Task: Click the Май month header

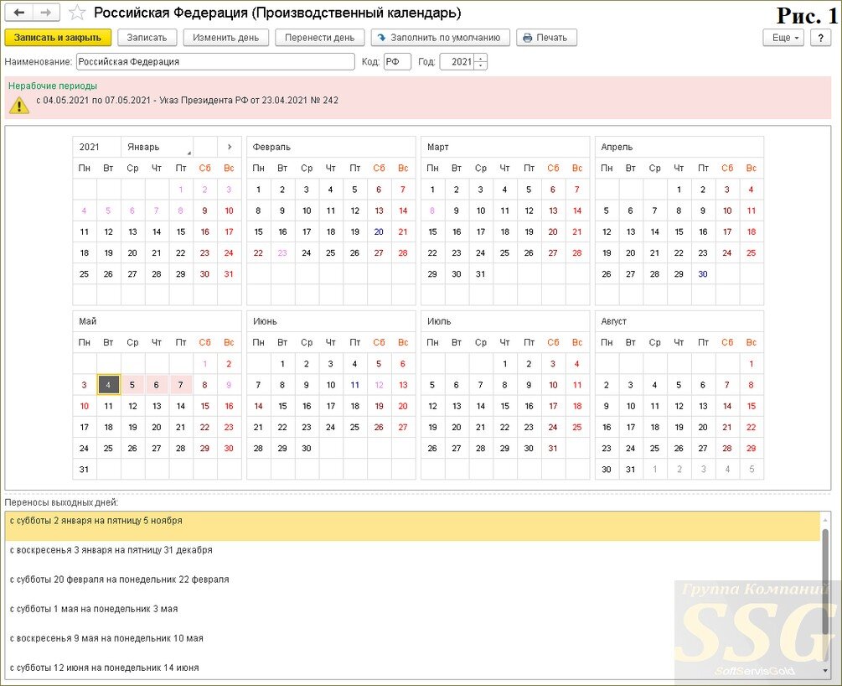Action: click(x=157, y=321)
